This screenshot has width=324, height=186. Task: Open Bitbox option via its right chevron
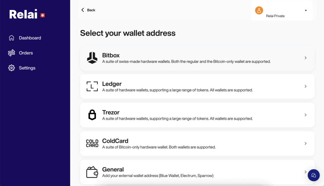pyautogui.click(x=305, y=58)
